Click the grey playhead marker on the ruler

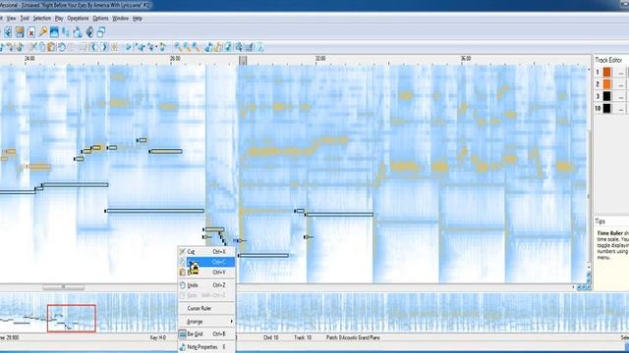[243, 61]
